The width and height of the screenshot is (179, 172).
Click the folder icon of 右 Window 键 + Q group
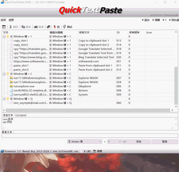8,99
